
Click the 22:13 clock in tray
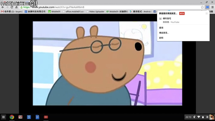click(x=188, y=117)
